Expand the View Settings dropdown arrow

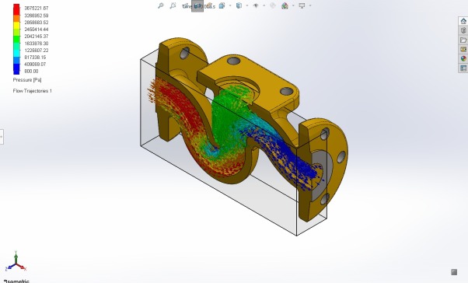click(x=310, y=5)
